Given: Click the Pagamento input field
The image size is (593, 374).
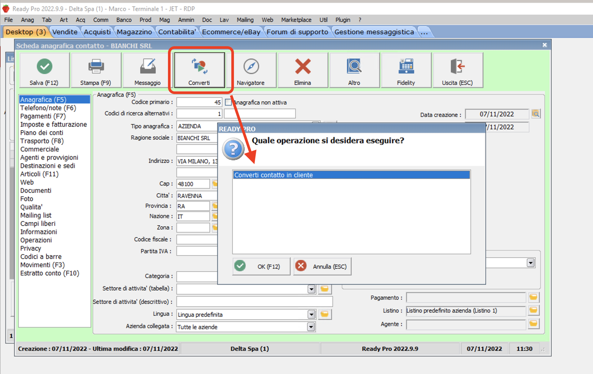Looking at the screenshot, I should click(466, 297).
